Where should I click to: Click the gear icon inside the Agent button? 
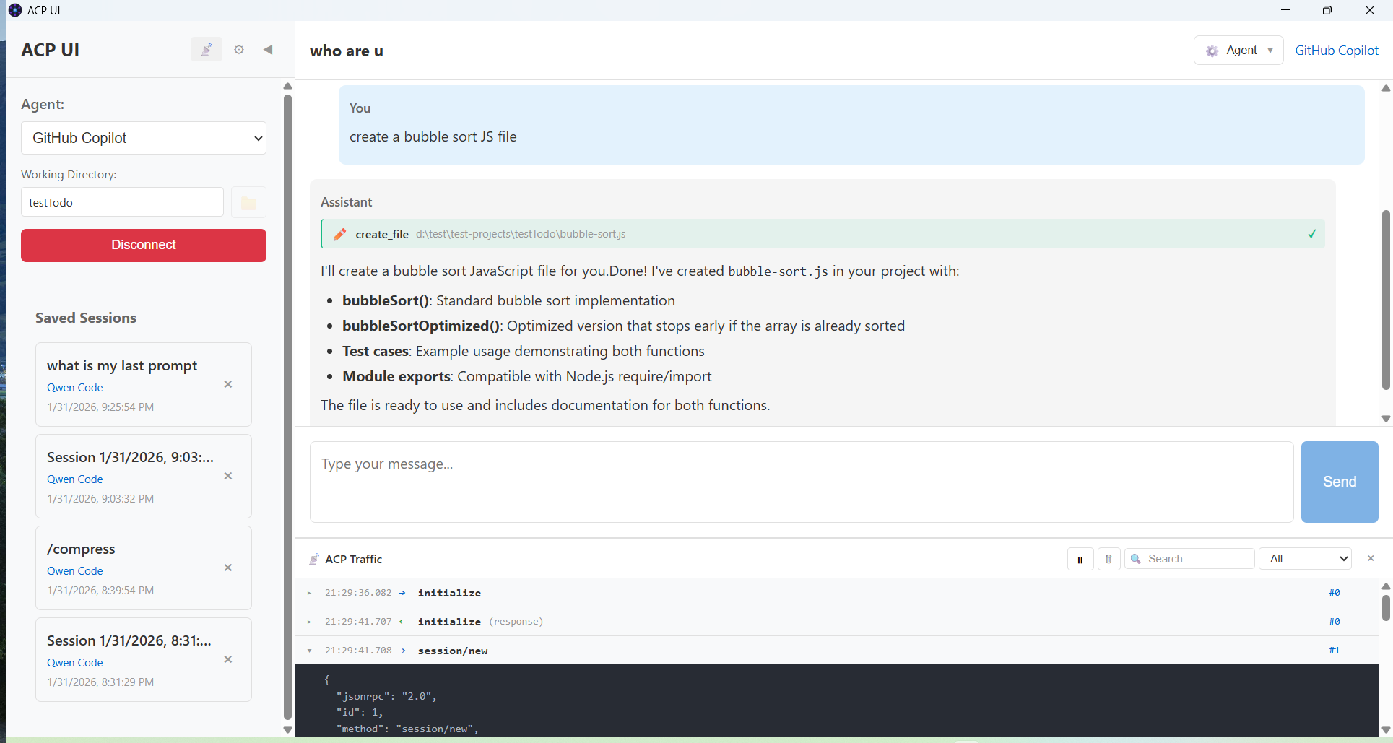pos(1212,50)
